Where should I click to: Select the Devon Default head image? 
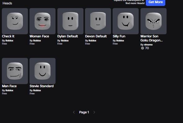(x=98, y=21)
